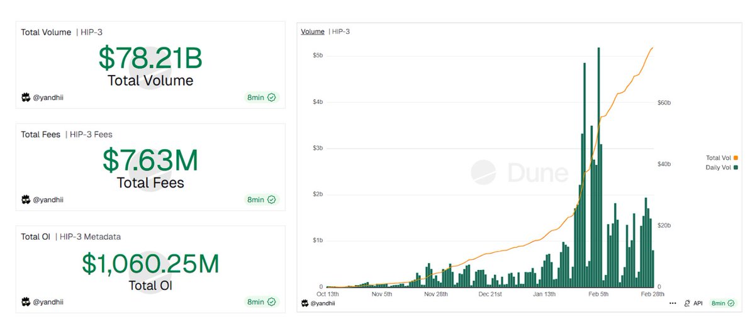Click refresh checkmark icon on Total Fees card

point(272,199)
